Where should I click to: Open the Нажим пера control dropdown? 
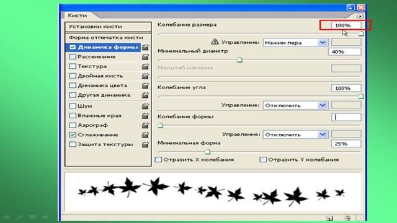pyautogui.click(x=295, y=43)
